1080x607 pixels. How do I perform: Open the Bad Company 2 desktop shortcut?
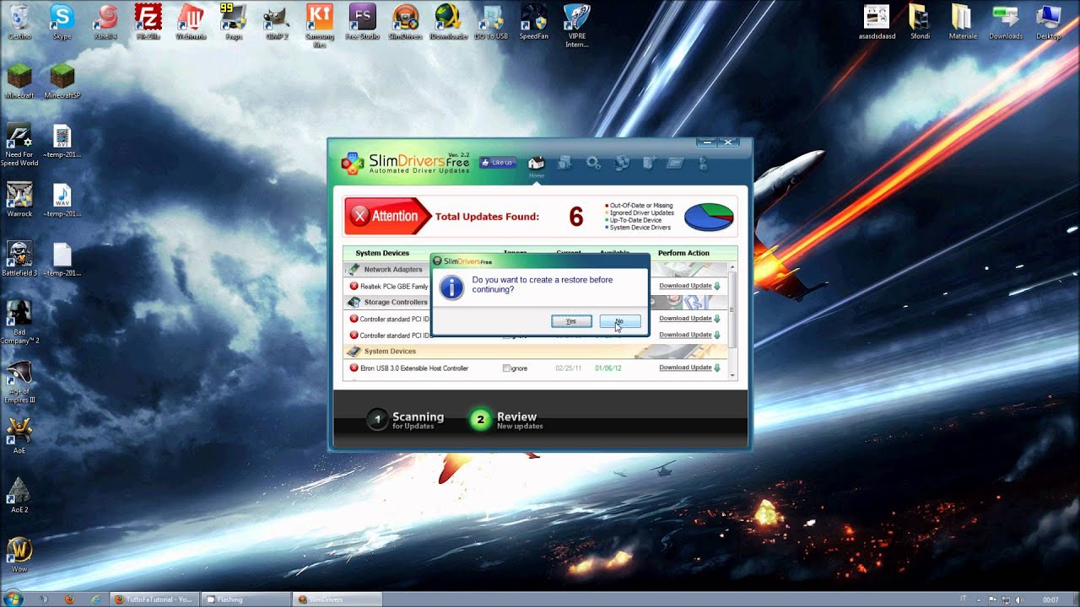coord(19,321)
